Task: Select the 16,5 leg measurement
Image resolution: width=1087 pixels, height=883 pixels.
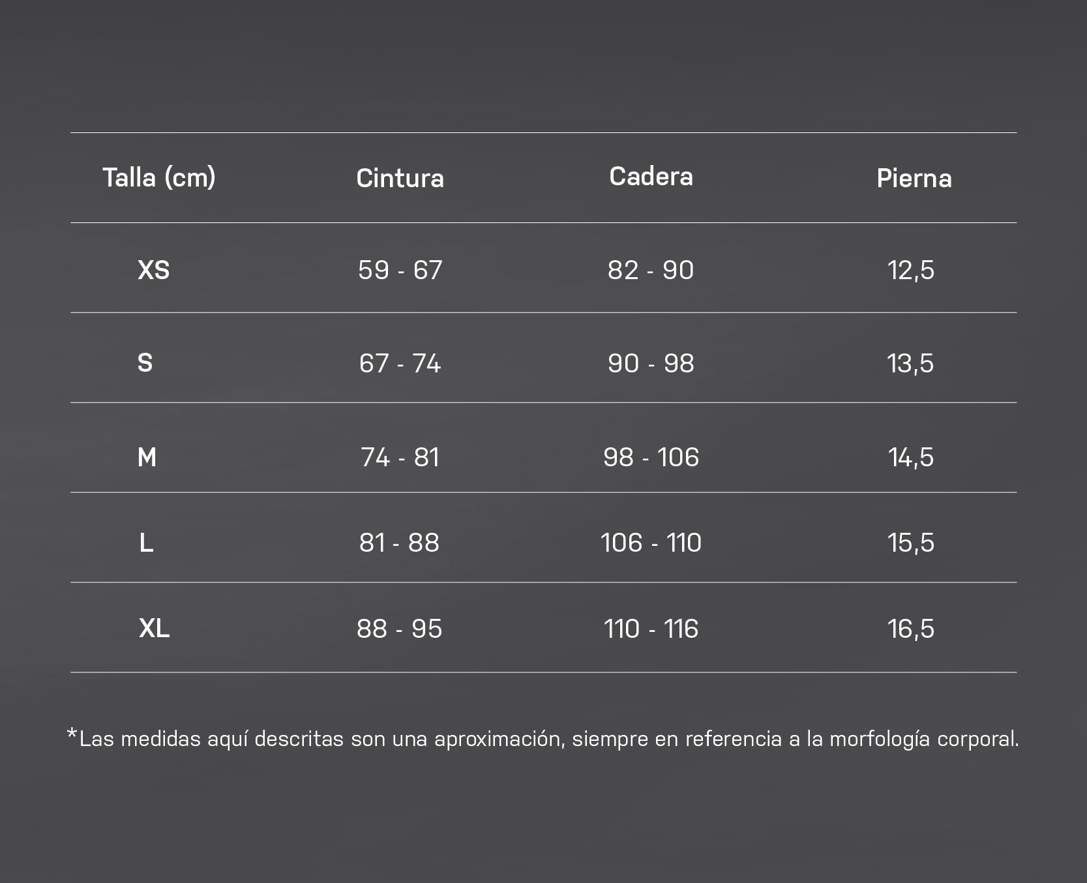Action: point(911,629)
